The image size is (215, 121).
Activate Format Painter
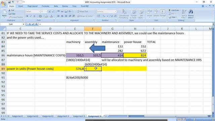coord(16,17)
